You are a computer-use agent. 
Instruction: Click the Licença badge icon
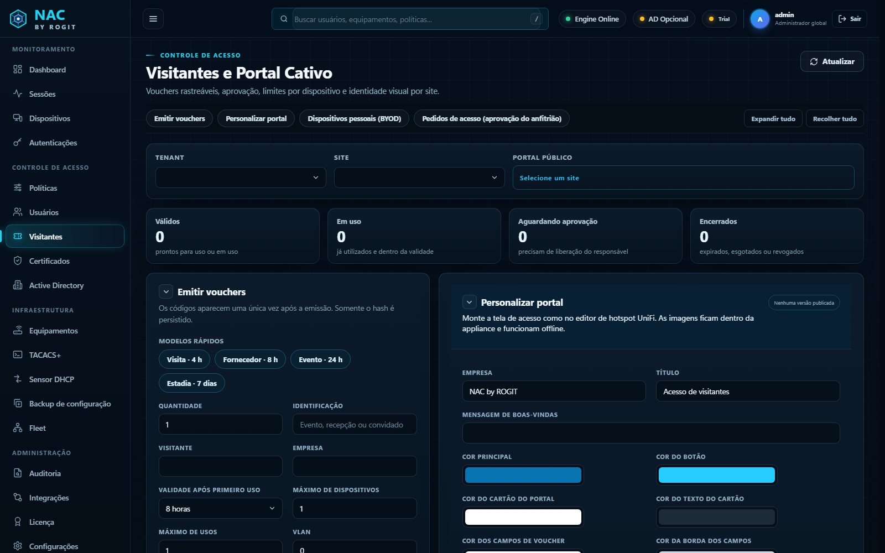[18, 522]
